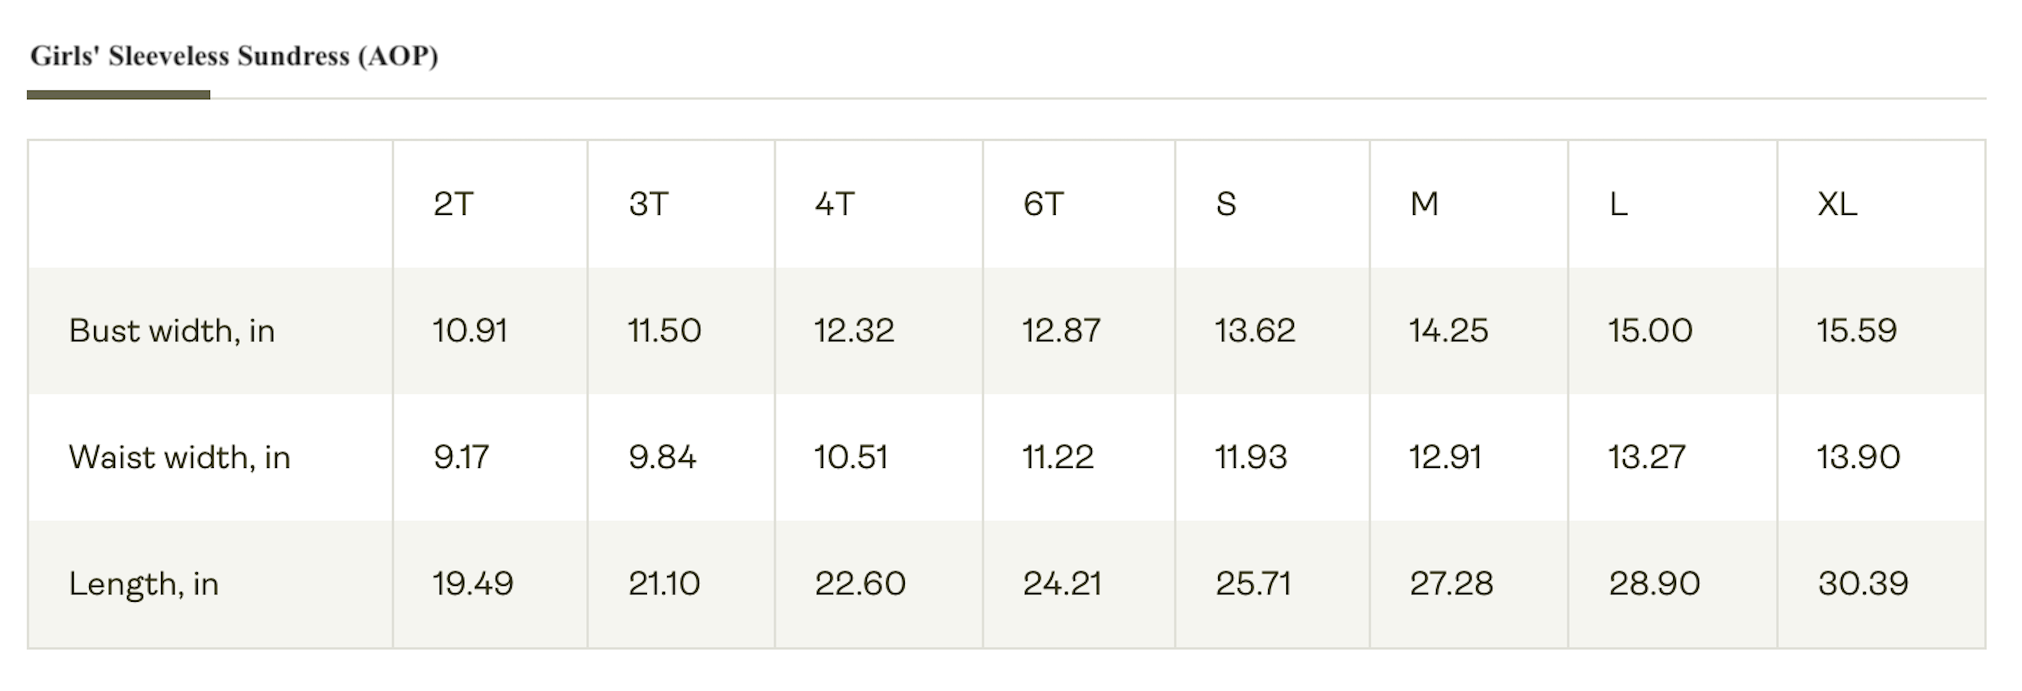2022x691 pixels.
Task: Click the 15.59 bust width cell
Action: (1856, 331)
